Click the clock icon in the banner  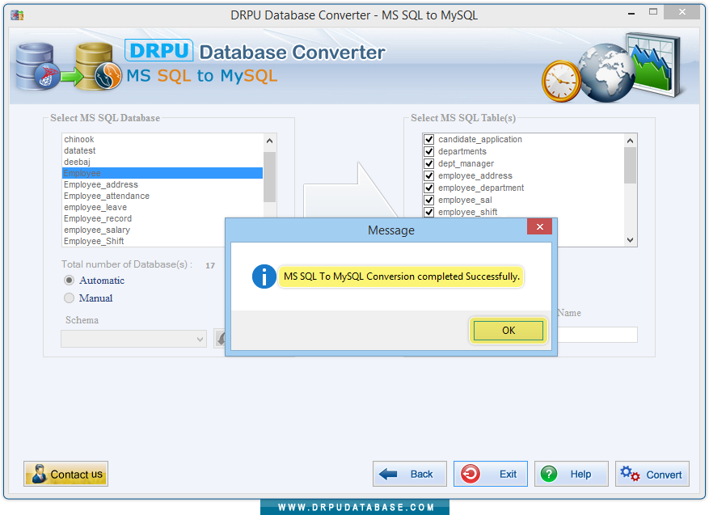[561, 82]
